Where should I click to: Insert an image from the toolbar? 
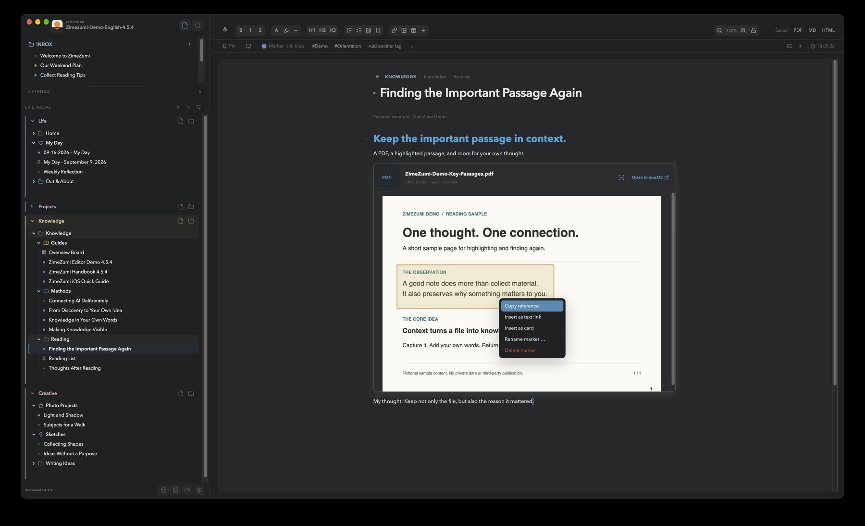(x=404, y=30)
